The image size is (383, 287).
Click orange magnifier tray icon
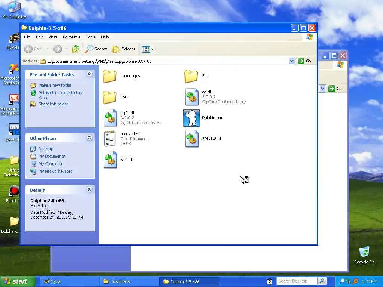(x=355, y=282)
